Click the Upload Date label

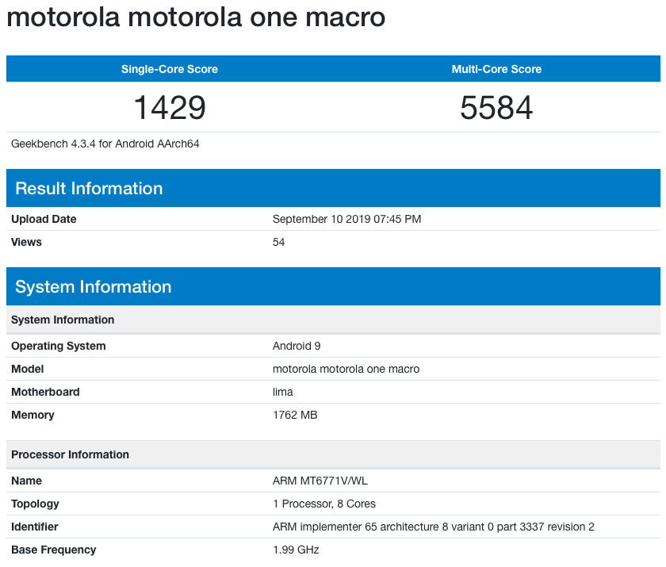(x=44, y=219)
